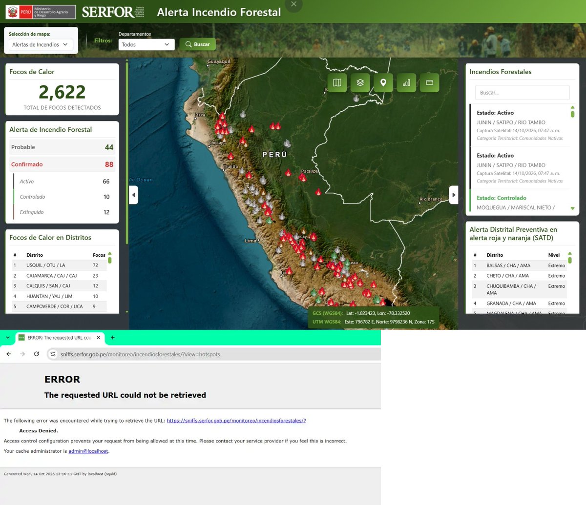Click the gray fire marker near Iquitos
Screen dimensions: 586x505
[356, 98]
